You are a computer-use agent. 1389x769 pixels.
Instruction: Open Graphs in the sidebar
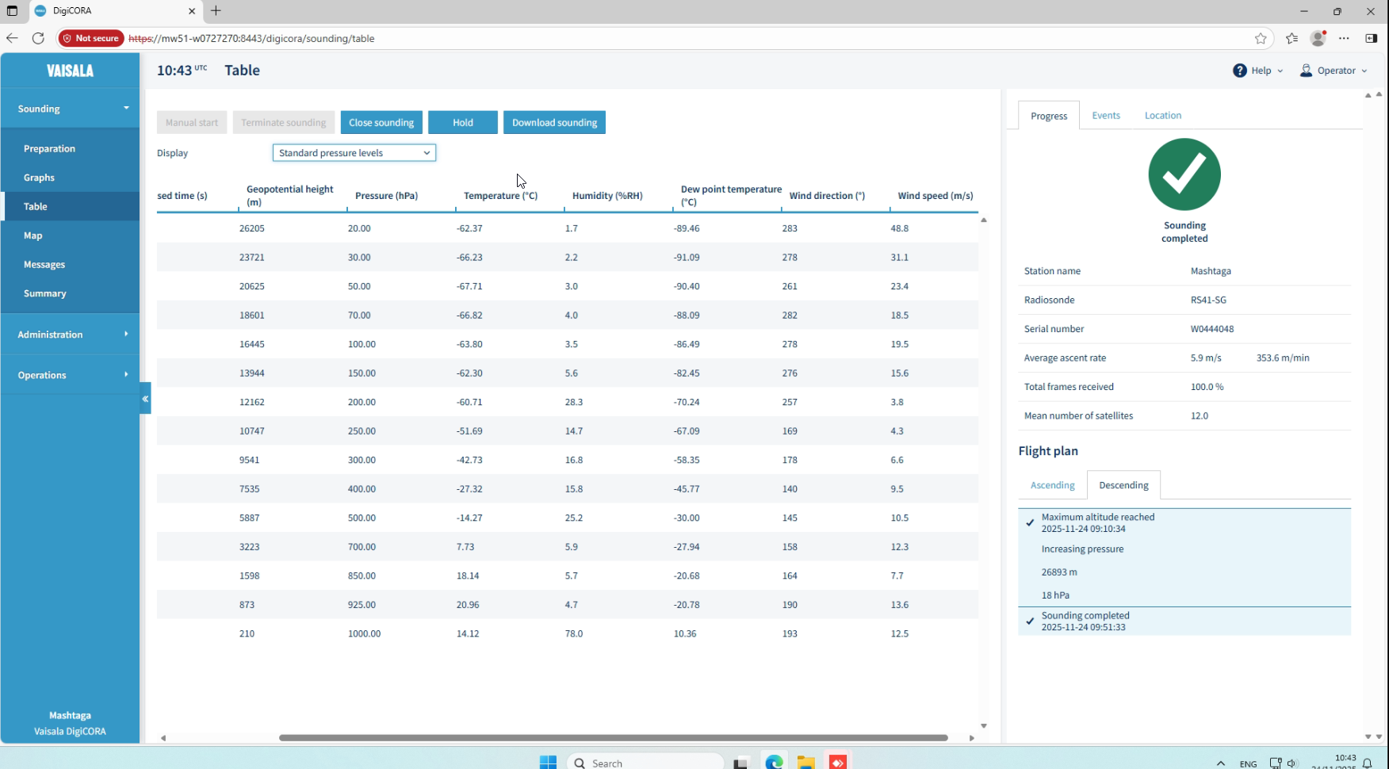click(x=39, y=178)
